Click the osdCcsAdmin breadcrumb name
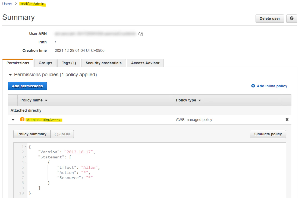This screenshot has height=198, width=302. 32,4
